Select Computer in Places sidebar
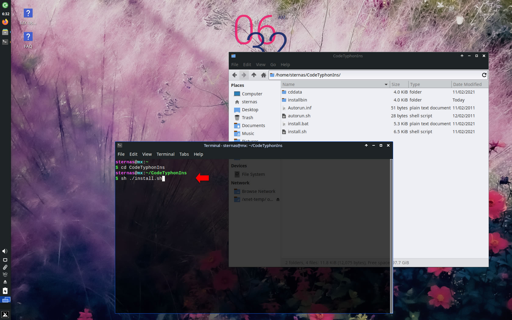This screenshot has height=320, width=512. click(x=254, y=94)
